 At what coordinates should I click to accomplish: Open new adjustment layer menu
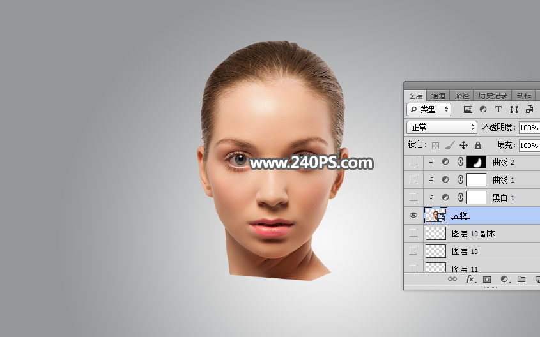(504, 280)
